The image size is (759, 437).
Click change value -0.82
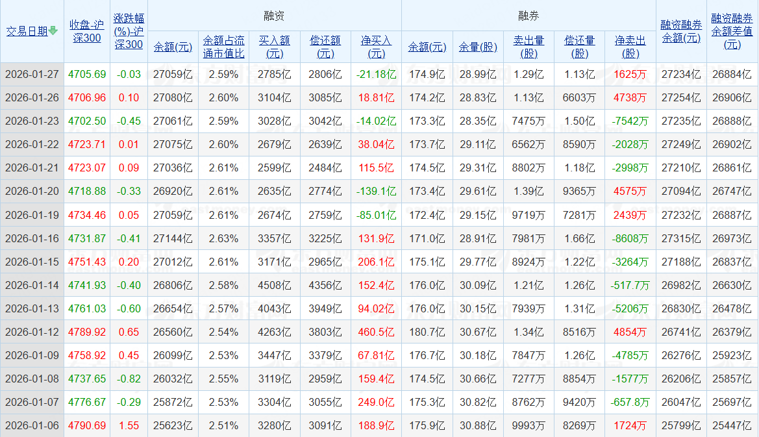click(129, 379)
